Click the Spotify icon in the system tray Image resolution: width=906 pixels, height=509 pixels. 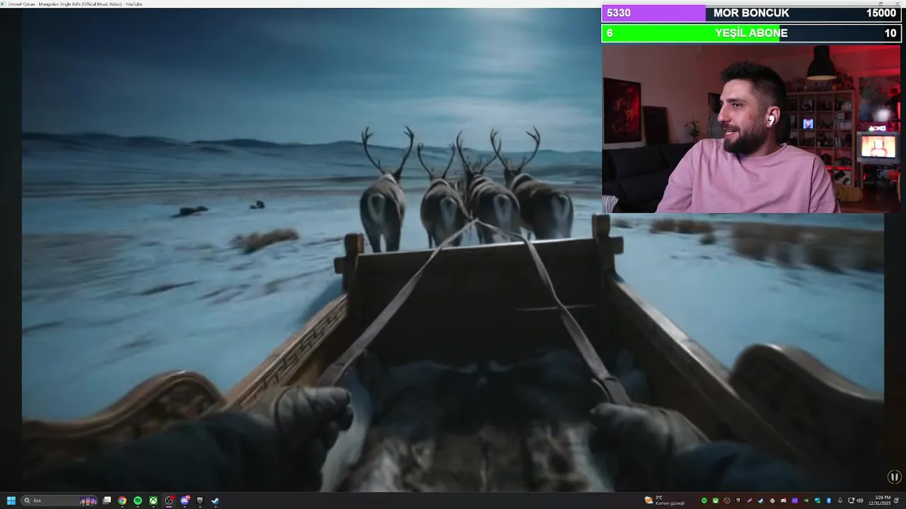click(x=704, y=501)
